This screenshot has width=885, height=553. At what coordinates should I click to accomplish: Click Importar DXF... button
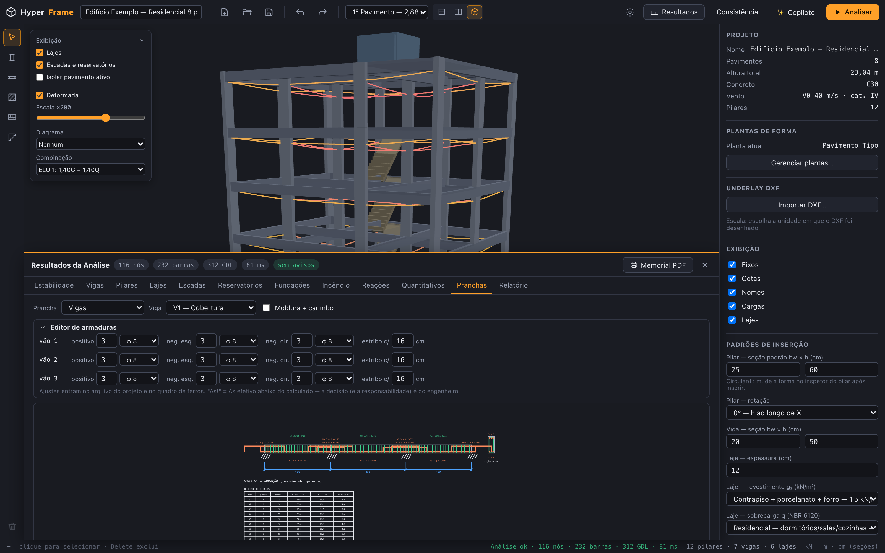click(802, 205)
